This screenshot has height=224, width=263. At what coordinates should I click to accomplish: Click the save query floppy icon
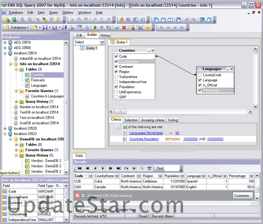click(45, 28)
